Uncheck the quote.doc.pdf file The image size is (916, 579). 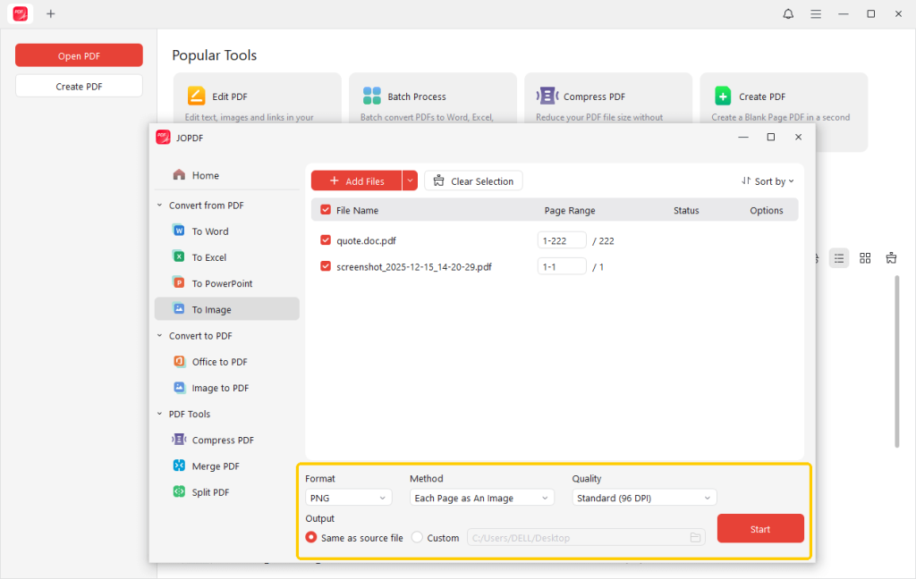326,240
